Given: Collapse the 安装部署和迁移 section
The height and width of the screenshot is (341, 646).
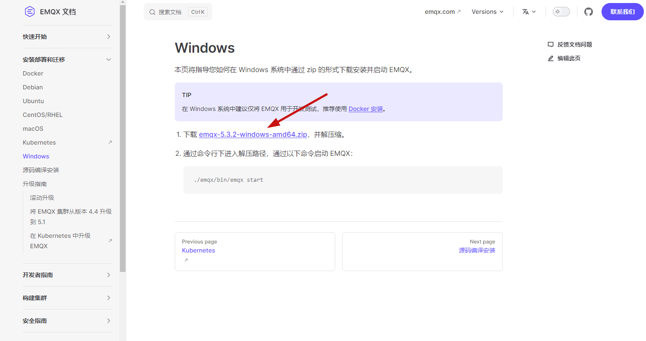Looking at the screenshot, I should point(67,60).
